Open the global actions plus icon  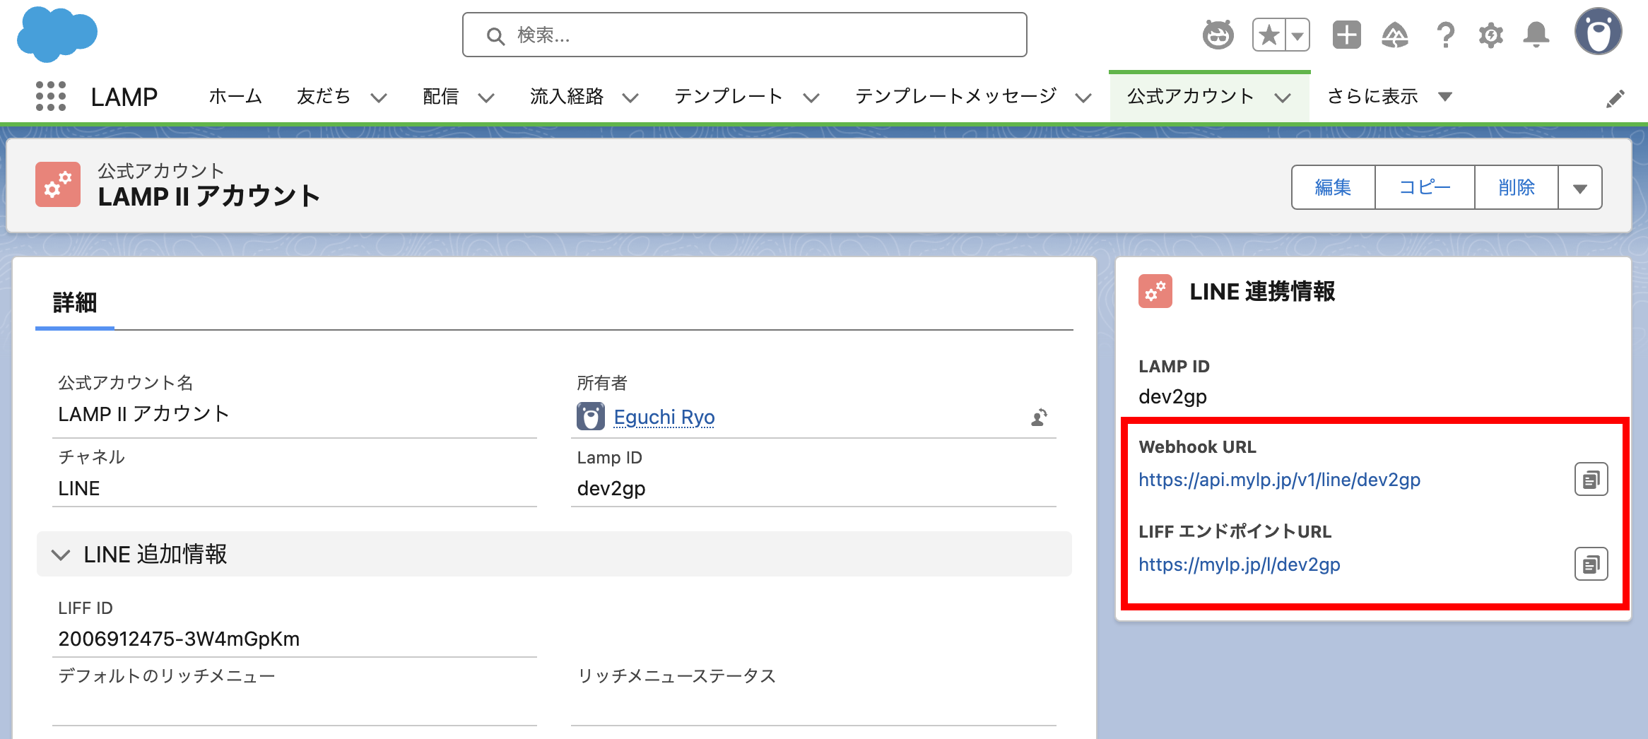point(1346,35)
